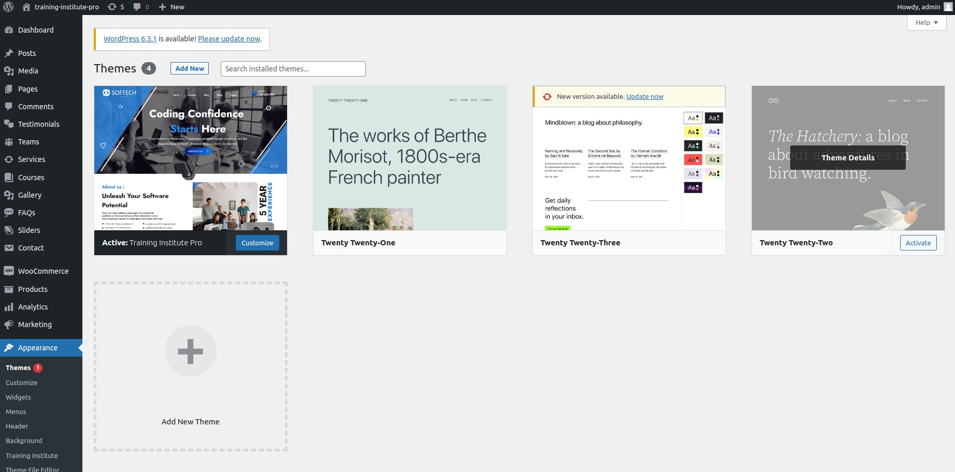Click the Courses book icon
The width and height of the screenshot is (955, 472).
click(9, 178)
